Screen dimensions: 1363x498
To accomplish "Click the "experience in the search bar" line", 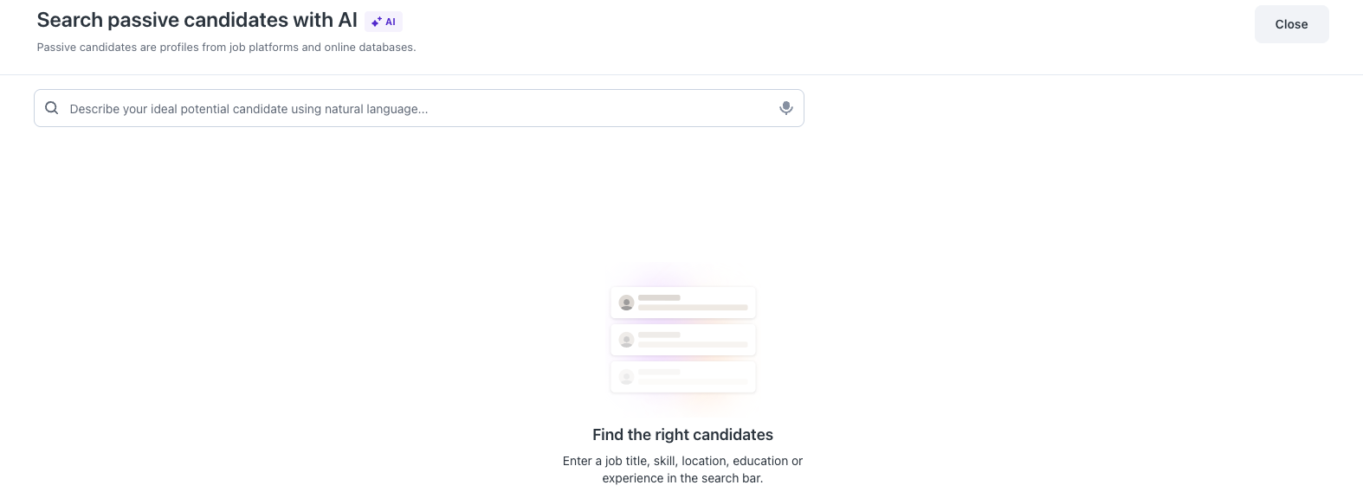I will pyautogui.click(x=682, y=478).
